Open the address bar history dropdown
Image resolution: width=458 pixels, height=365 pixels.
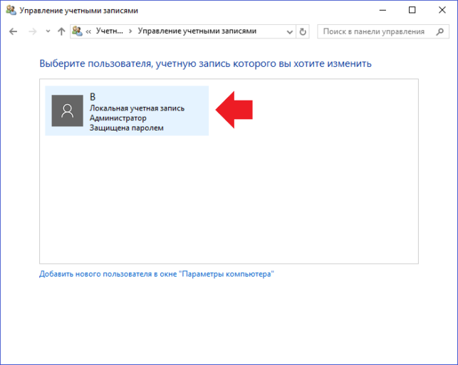click(289, 31)
